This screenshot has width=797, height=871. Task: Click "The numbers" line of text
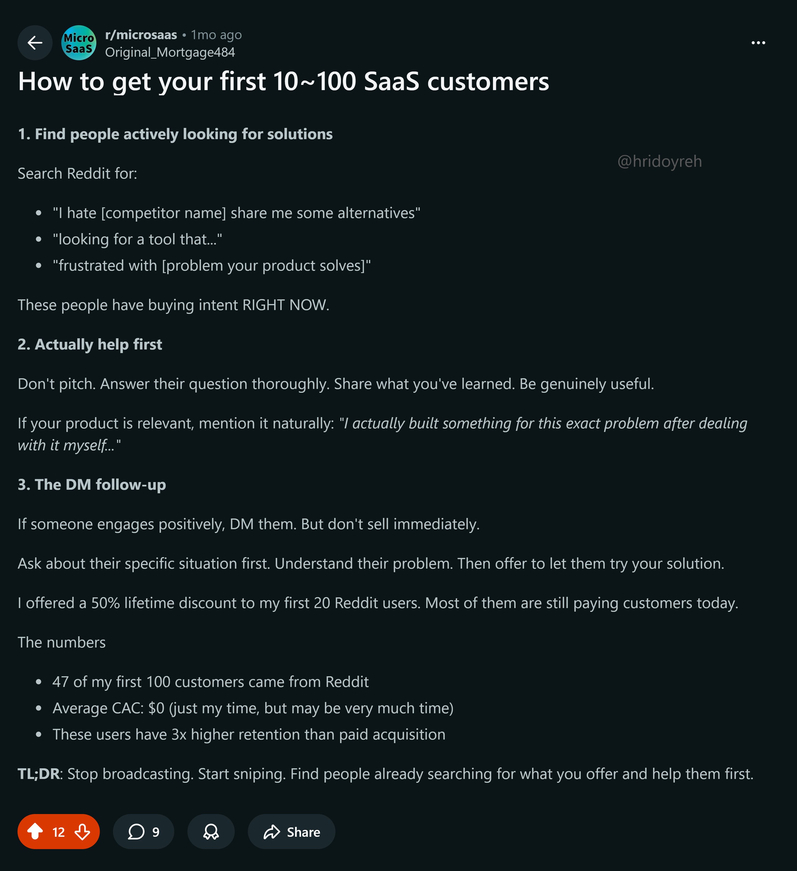(61, 643)
